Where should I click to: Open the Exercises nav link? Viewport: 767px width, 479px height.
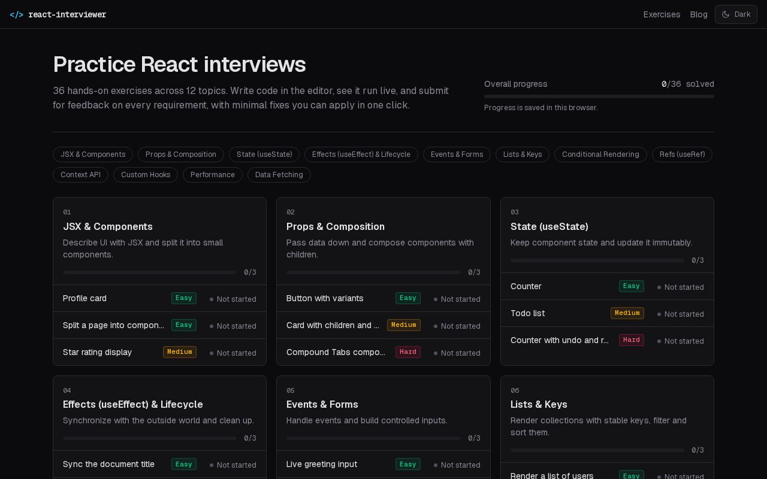[662, 14]
